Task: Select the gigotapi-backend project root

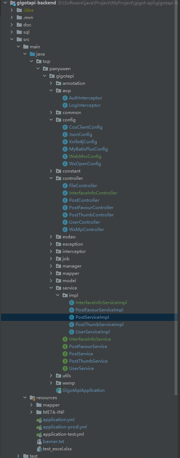Action: pos(36,3)
